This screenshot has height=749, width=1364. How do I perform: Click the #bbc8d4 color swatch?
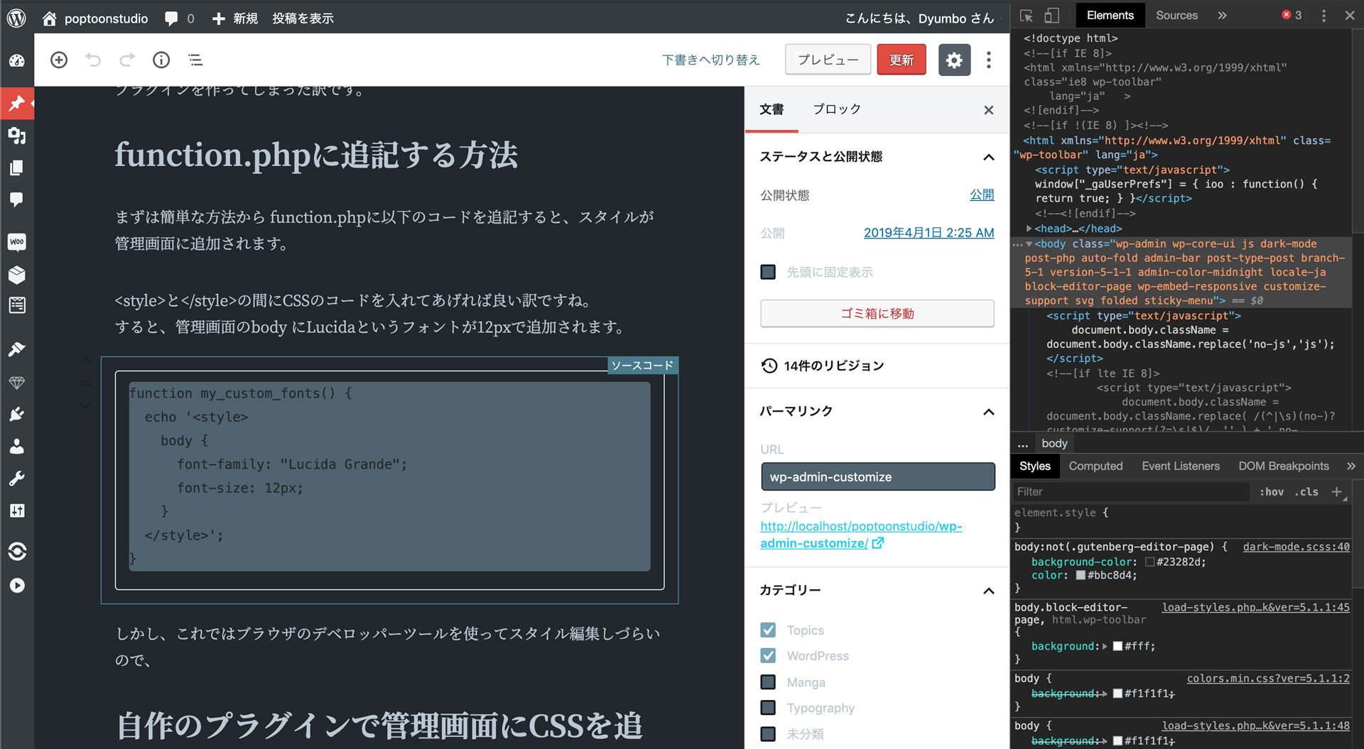pyautogui.click(x=1081, y=576)
